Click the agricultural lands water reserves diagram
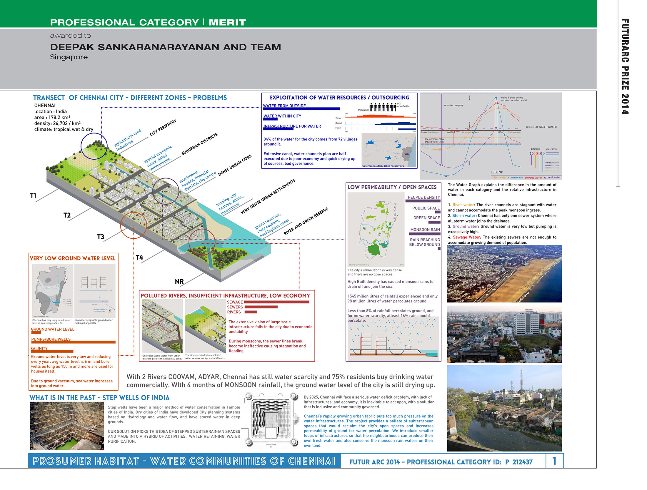647x490 pixels. tap(205, 326)
